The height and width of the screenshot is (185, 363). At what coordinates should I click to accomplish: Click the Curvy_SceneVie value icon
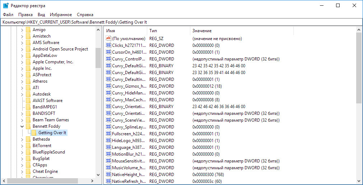click(x=108, y=120)
